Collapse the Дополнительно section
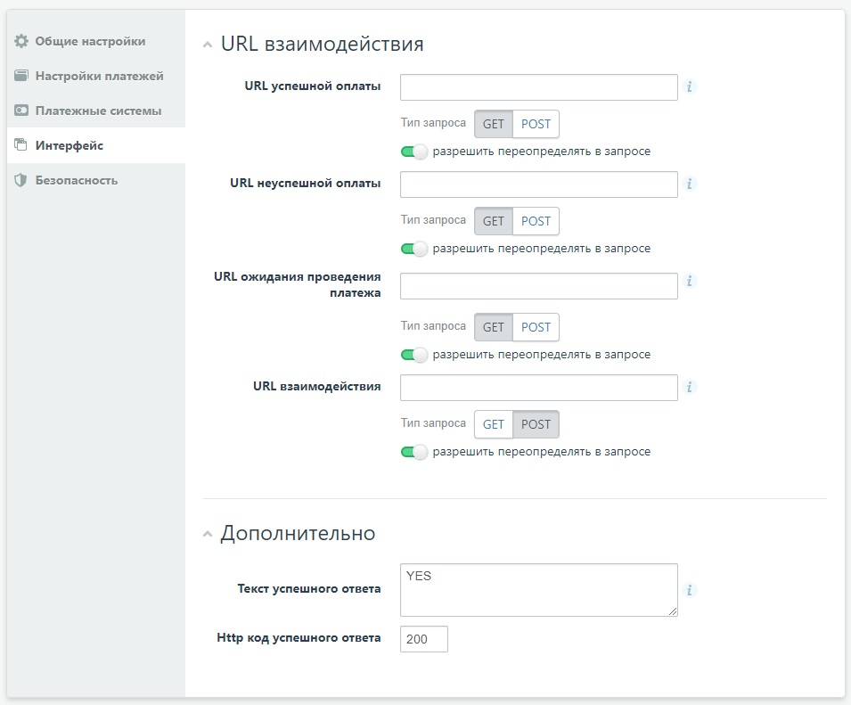This screenshot has height=705, width=851. click(x=208, y=535)
